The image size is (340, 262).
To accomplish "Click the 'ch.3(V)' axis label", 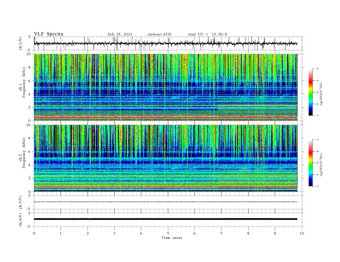I will (x=21, y=202).
